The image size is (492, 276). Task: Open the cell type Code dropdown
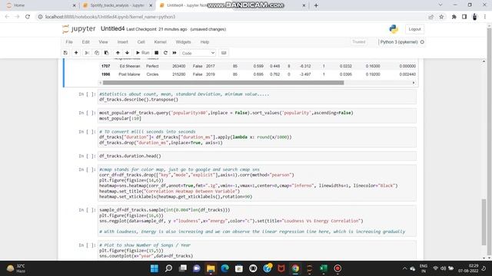pos(198,53)
